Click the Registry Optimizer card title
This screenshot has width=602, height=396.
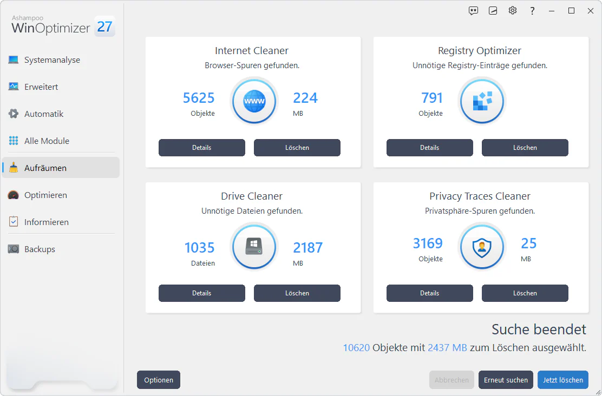point(480,51)
